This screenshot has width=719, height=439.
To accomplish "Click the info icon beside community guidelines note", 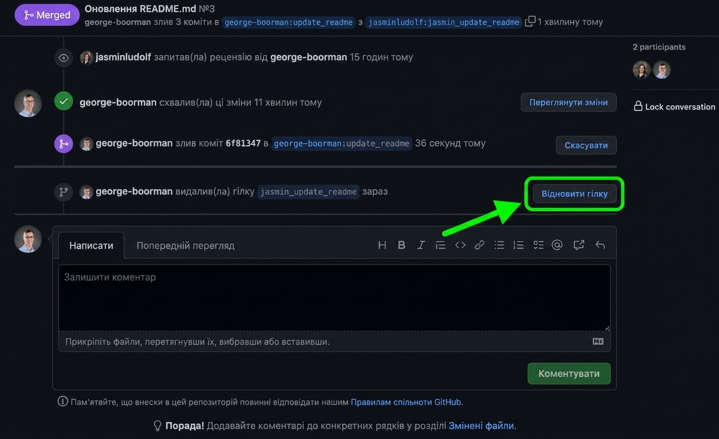I will [x=63, y=402].
